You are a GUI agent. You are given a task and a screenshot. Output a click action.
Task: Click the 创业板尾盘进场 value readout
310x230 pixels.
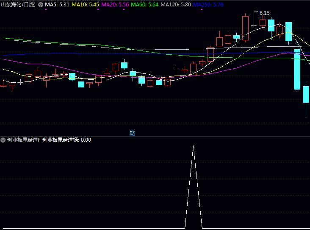(67, 140)
